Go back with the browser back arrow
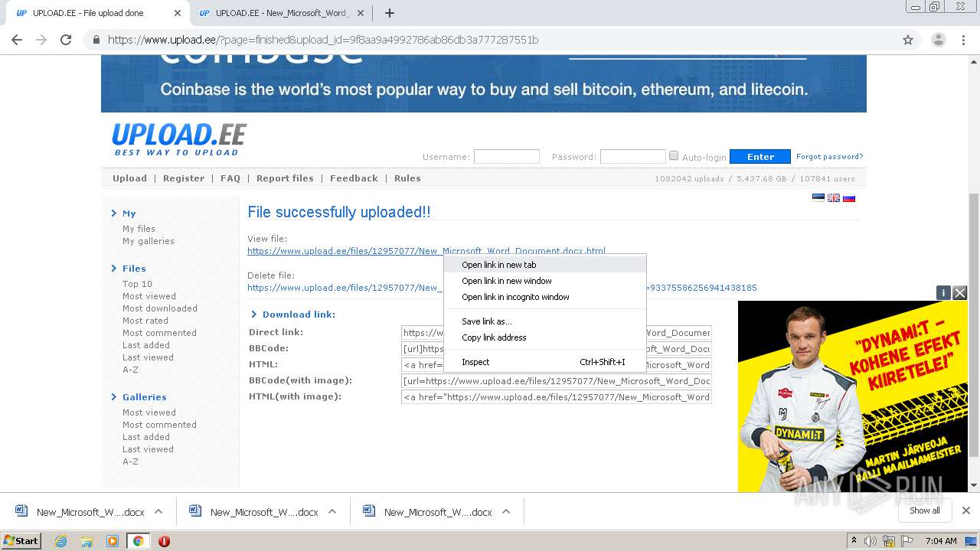980x551 pixels. click(x=17, y=40)
